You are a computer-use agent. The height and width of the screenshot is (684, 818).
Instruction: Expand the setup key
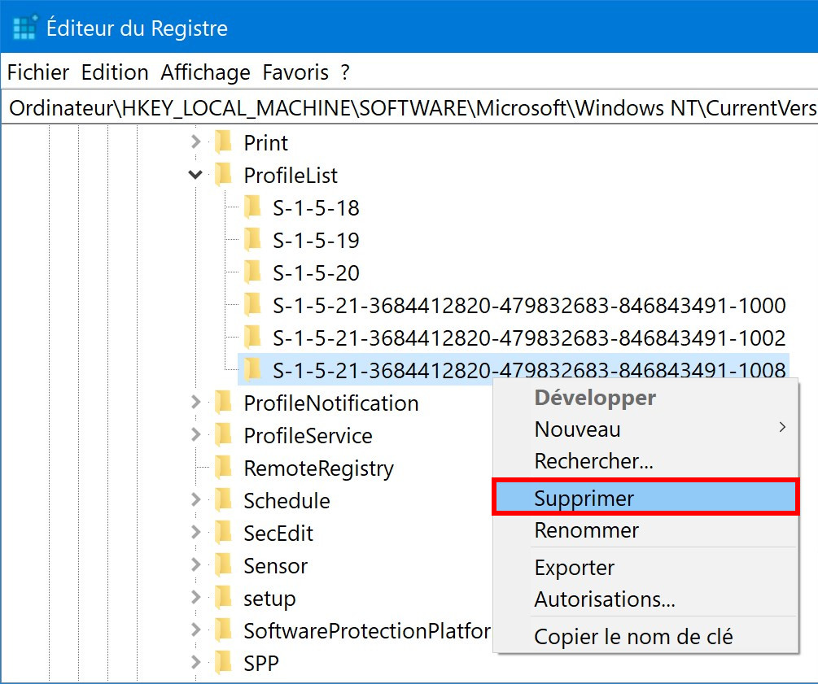click(x=195, y=598)
